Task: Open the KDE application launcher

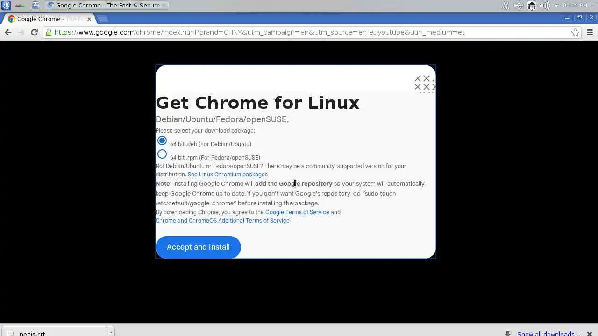Action: click(6, 6)
